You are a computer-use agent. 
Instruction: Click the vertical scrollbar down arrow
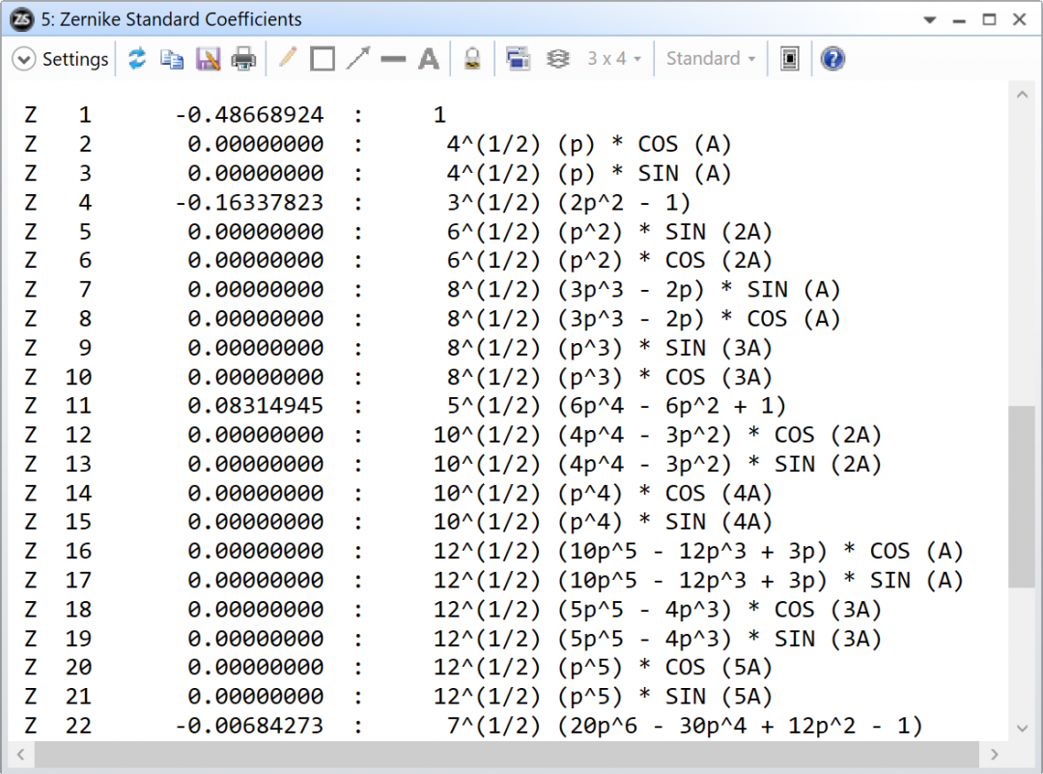point(1021,729)
